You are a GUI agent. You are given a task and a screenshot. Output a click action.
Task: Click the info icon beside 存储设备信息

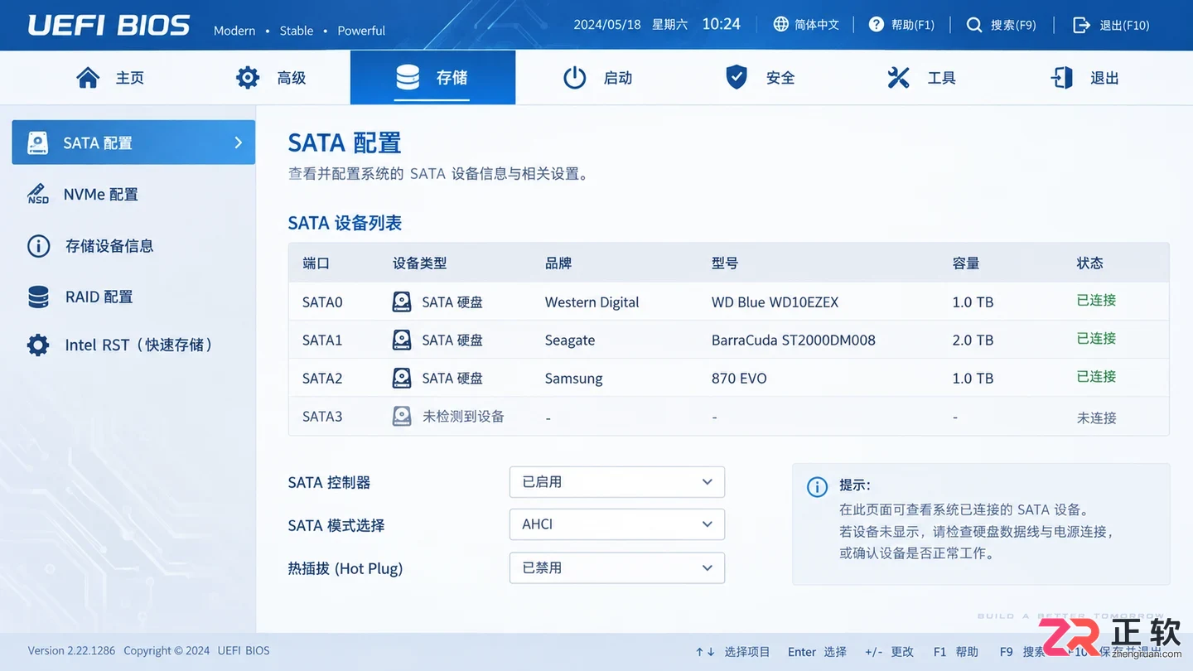click(39, 246)
